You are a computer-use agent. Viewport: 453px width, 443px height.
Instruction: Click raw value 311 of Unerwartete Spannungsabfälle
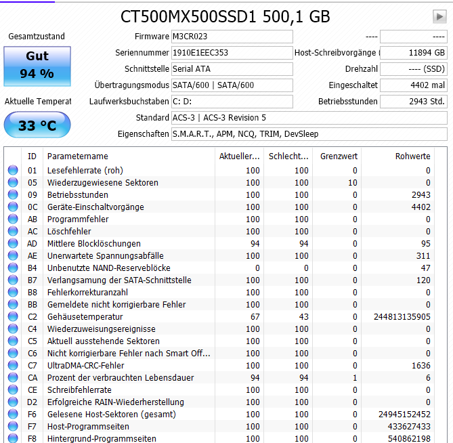pos(423,256)
